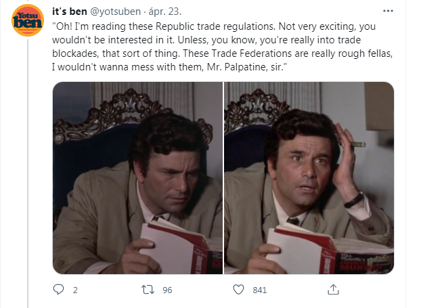Open the Yotsu ben profile avatar
Screen dimensions: 421x308
[x=28, y=20]
